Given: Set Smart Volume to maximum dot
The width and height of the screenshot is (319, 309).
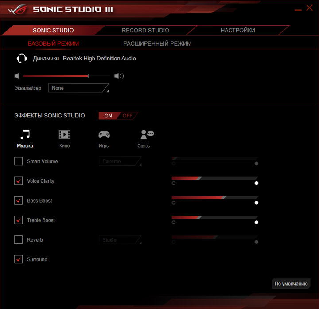Looking at the screenshot, I should click(257, 164).
